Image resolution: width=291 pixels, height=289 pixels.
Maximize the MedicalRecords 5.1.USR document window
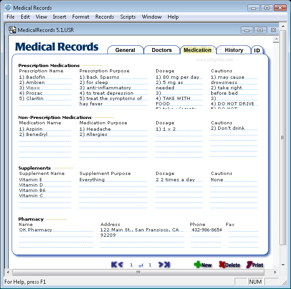[x=260, y=30]
